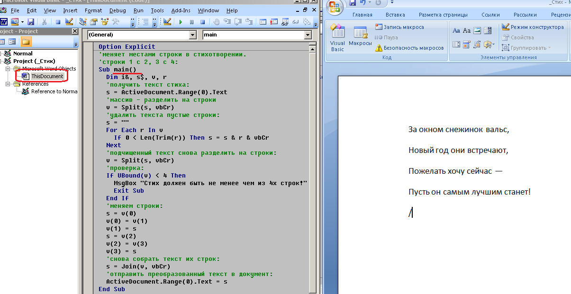This screenshot has width=571, height=294.
Task: Switch to the Ссылки ribbon tab
Action: [x=490, y=15]
